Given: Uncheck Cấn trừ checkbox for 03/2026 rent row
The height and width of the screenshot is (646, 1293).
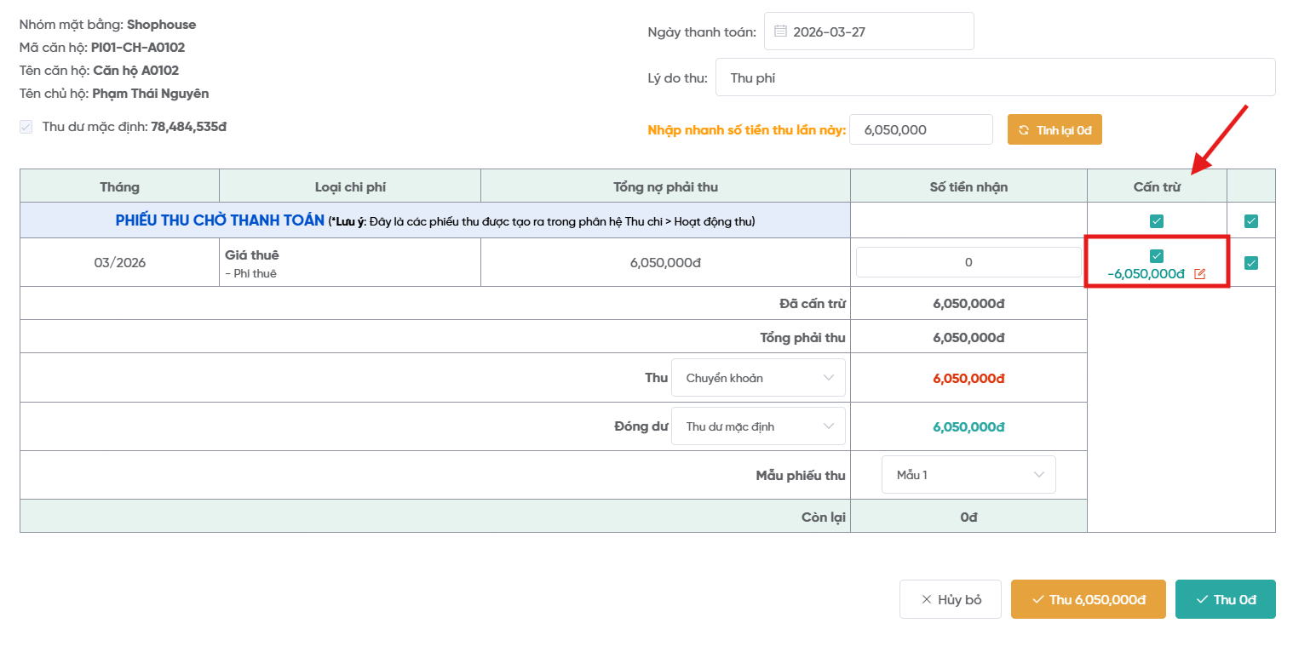Looking at the screenshot, I should click(1157, 255).
